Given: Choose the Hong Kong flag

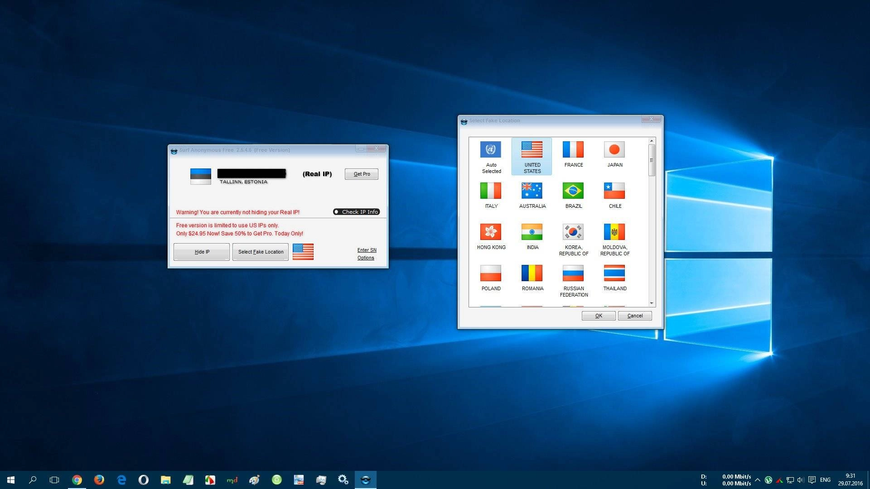Looking at the screenshot, I should click(491, 232).
